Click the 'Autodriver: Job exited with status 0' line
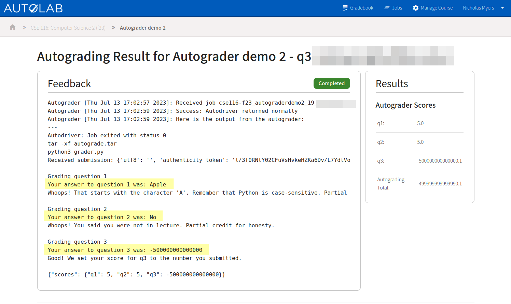The image size is (511, 304). 107,135
